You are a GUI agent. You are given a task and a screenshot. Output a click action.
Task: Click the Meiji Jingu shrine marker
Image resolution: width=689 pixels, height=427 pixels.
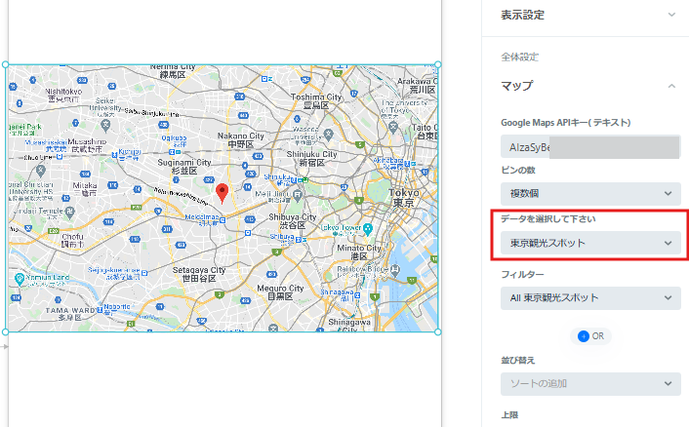[x=298, y=194]
